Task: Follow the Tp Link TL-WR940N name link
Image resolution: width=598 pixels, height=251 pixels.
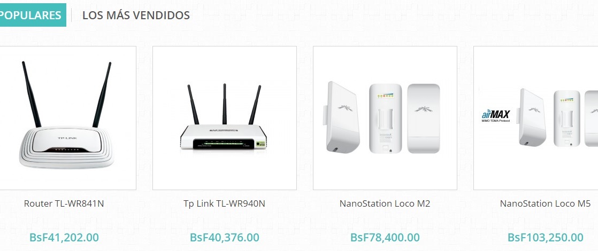Action: tap(224, 204)
